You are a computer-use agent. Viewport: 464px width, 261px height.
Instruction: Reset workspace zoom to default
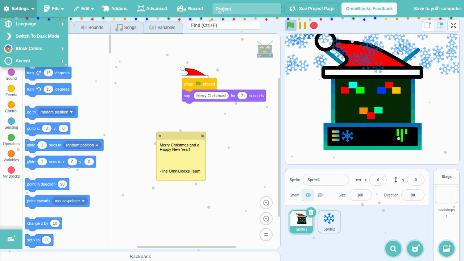pos(266,235)
